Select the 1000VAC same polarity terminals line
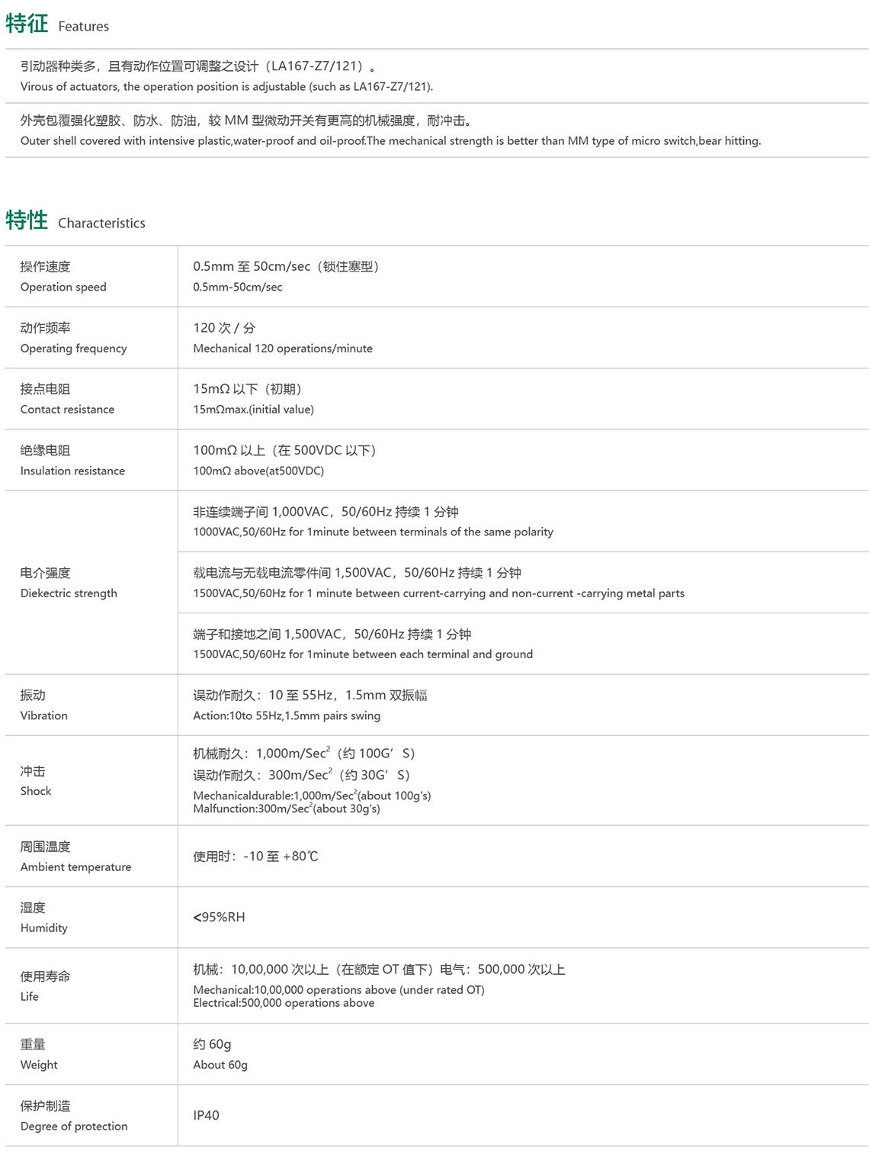This screenshot has width=869, height=1154. (373, 532)
